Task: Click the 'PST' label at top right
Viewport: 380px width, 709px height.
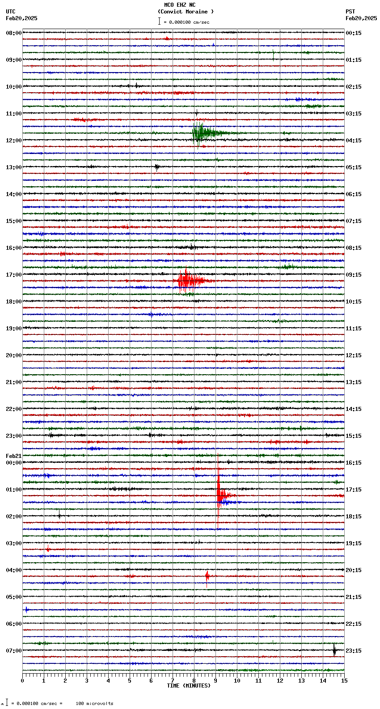Action: (350, 12)
